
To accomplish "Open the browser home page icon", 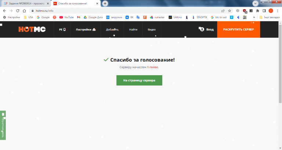I will pos(24,11).
